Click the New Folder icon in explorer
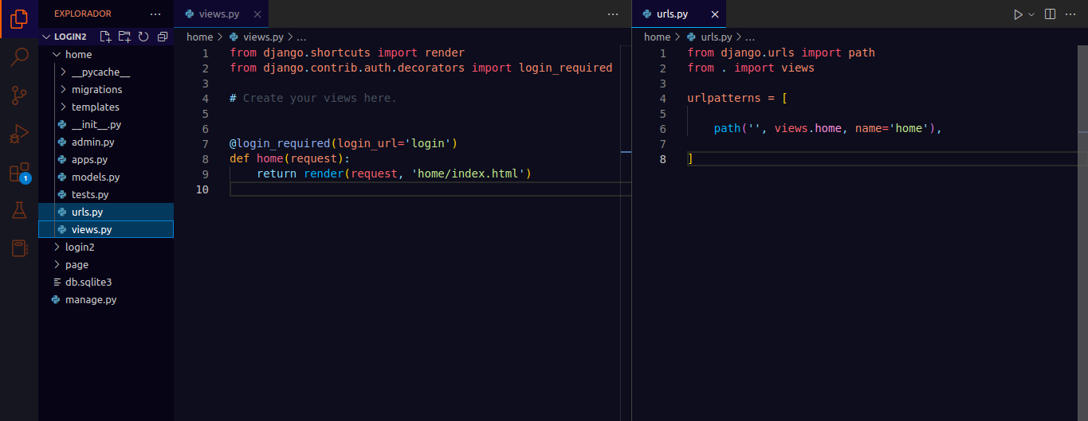This screenshot has height=421, width=1088. (124, 37)
